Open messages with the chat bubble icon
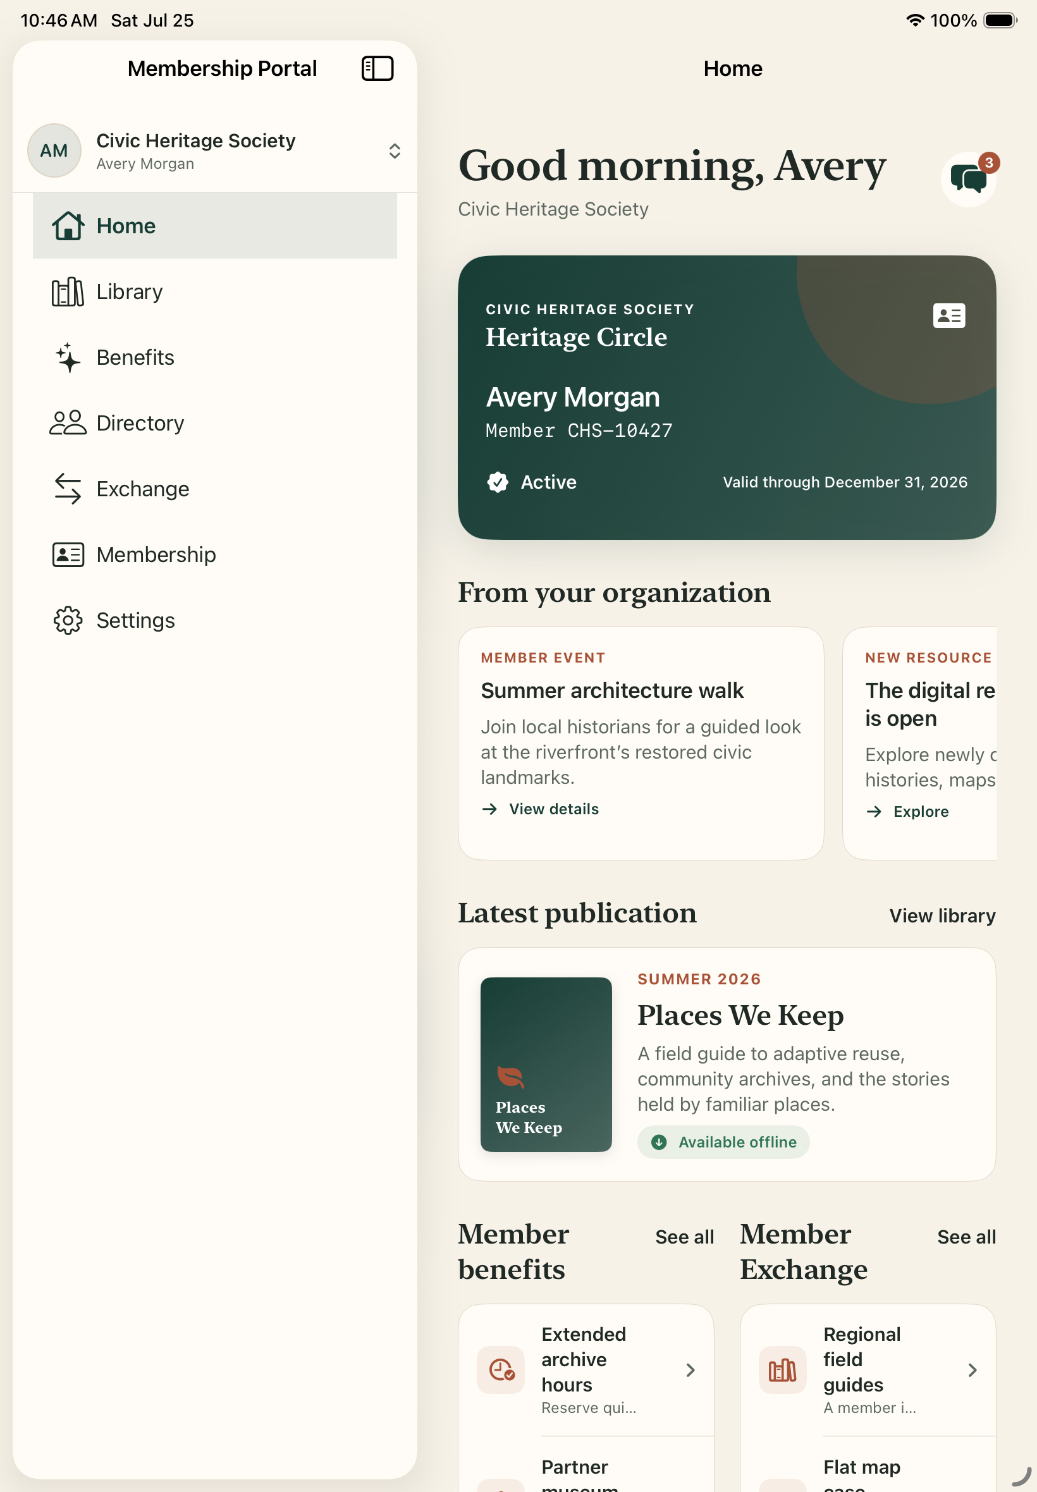The height and width of the screenshot is (1492, 1037). 968,179
